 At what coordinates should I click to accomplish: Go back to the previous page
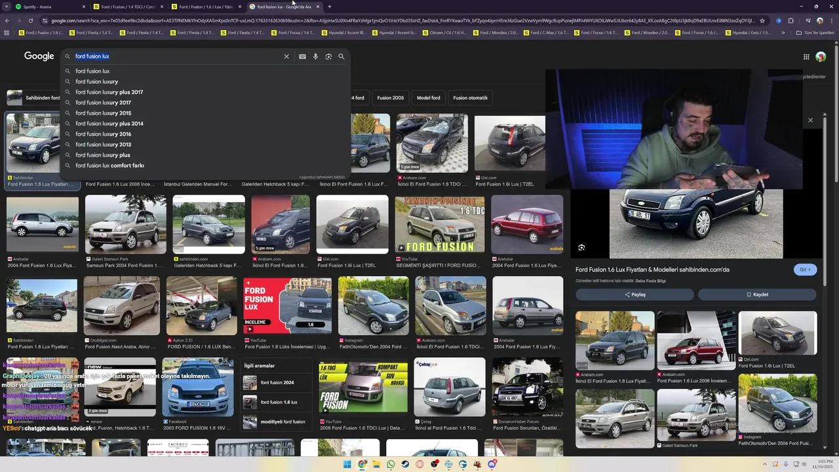7,20
